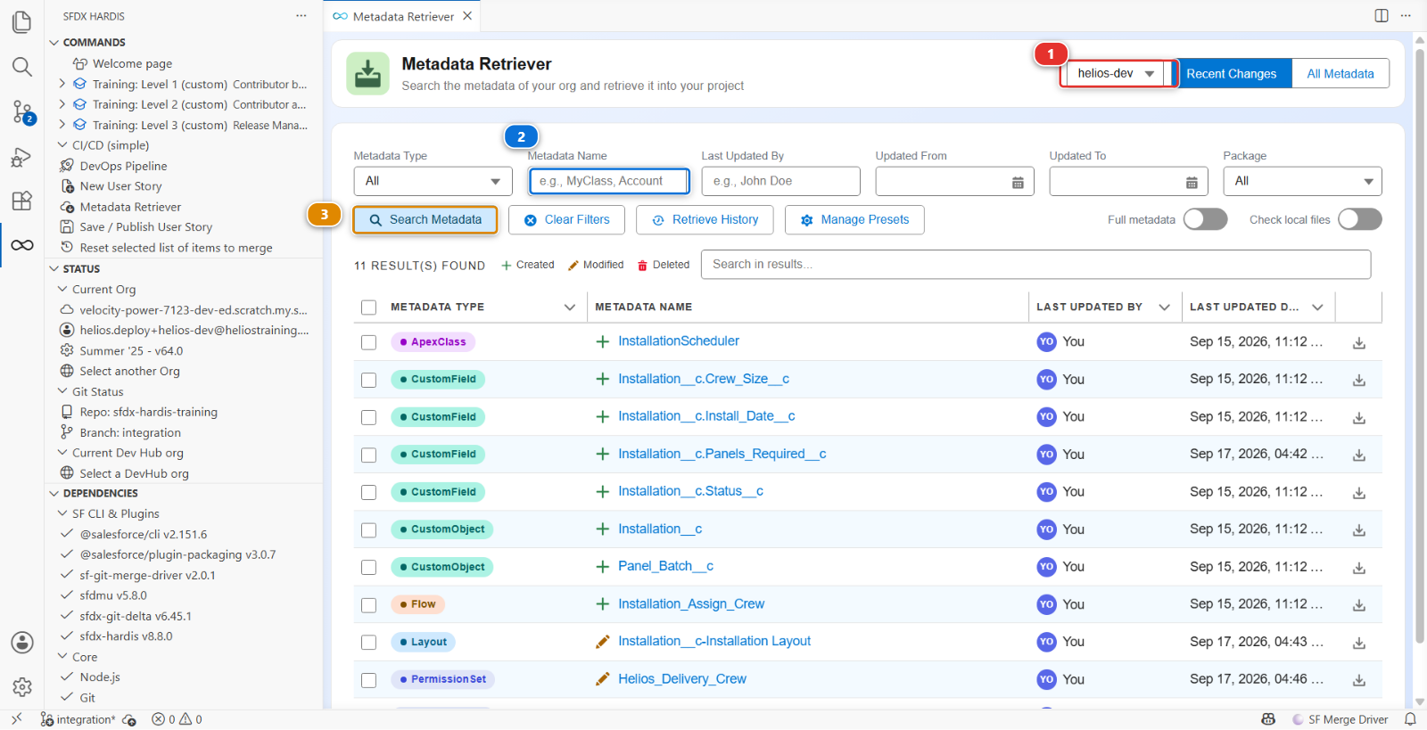
Task: Enable the Full metadata toggle
Action: 1205,219
